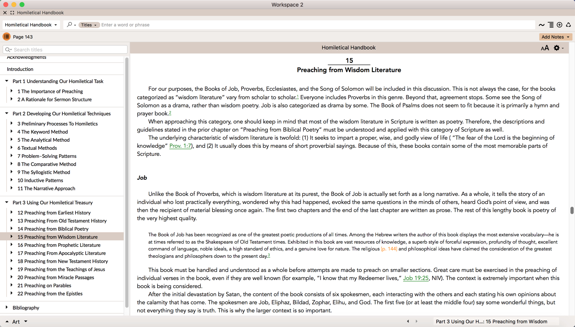
Task: Open the Prov. 1:7 scripture link
Action: 180,146
